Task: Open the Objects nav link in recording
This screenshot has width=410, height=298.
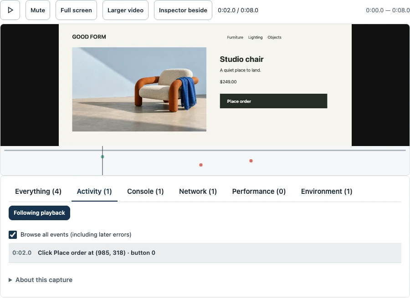Action: [x=274, y=37]
